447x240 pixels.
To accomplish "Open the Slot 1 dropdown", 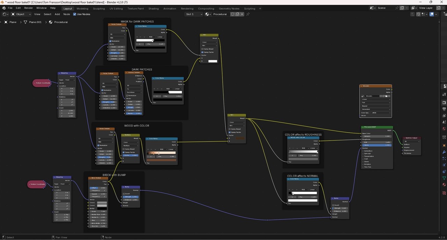I will (194, 14).
